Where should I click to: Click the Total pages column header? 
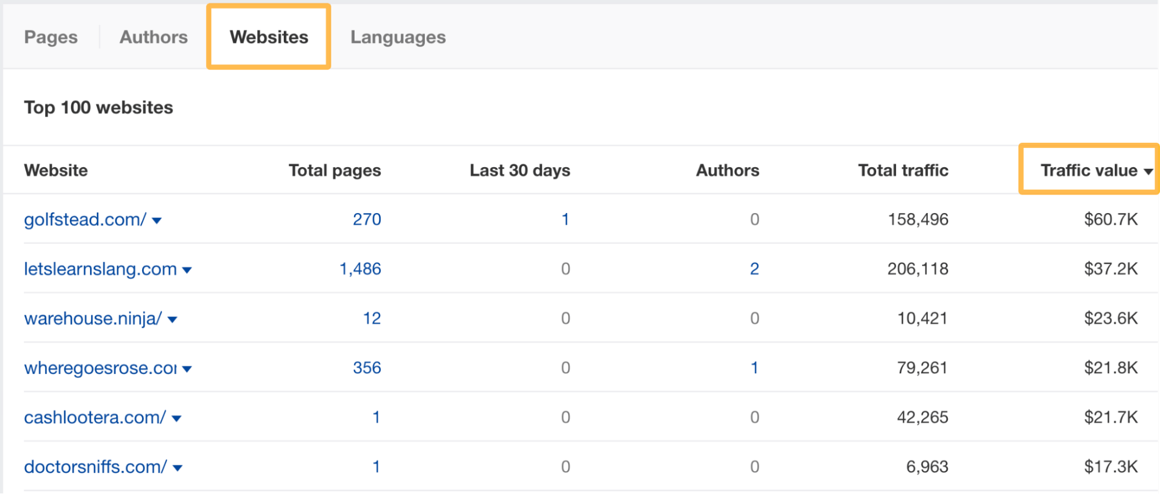[x=334, y=170]
